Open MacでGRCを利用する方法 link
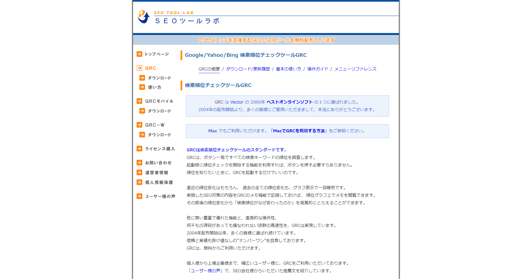Image resolution: width=531 pixels, height=279 pixels. click(299, 131)
